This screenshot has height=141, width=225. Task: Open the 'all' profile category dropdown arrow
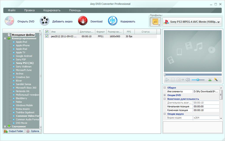pyautogui.click(x=159, y=25)
